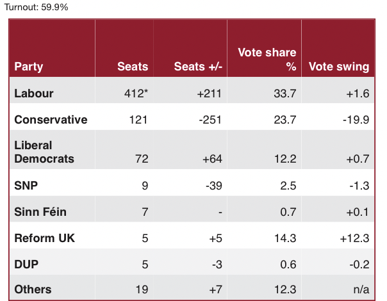Click the Others row label
This screenshot has height=301, width=387.
tap(33, 290)
